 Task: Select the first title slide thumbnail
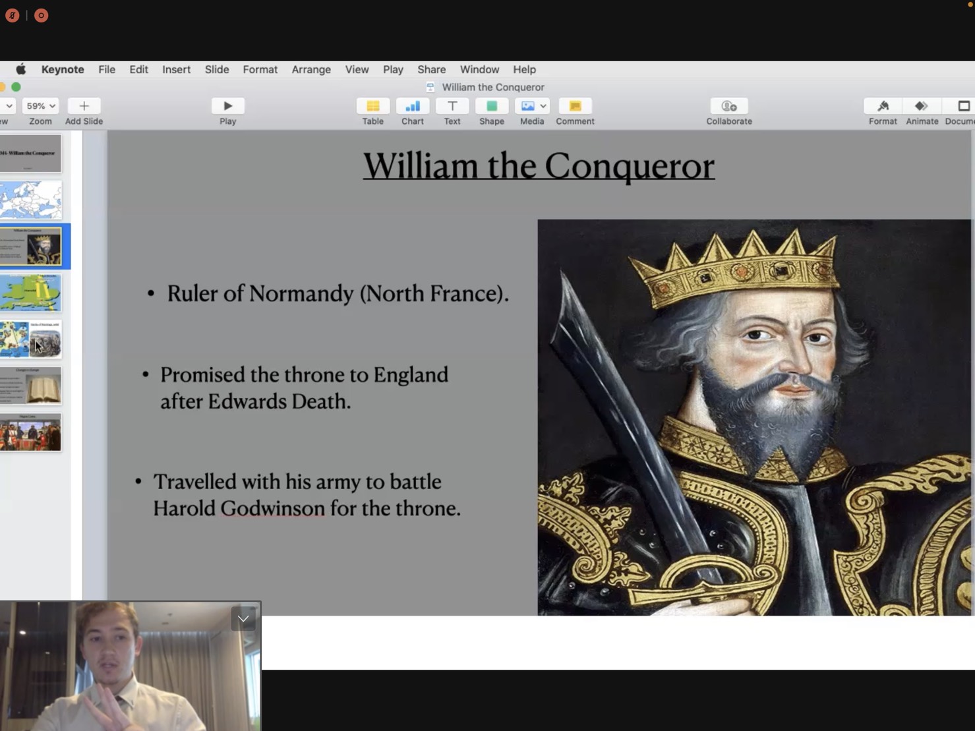(30, 154)
